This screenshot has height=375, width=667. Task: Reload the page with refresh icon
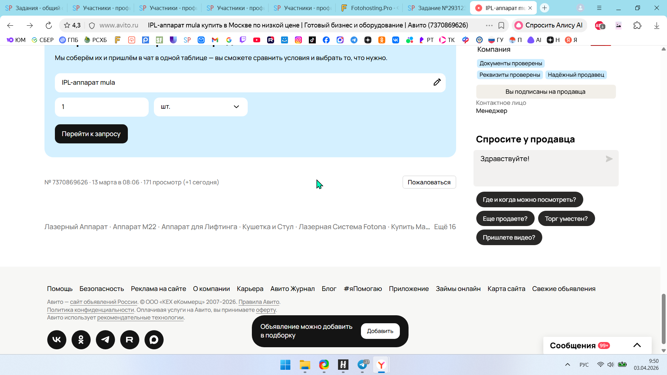tap(49, 25)
